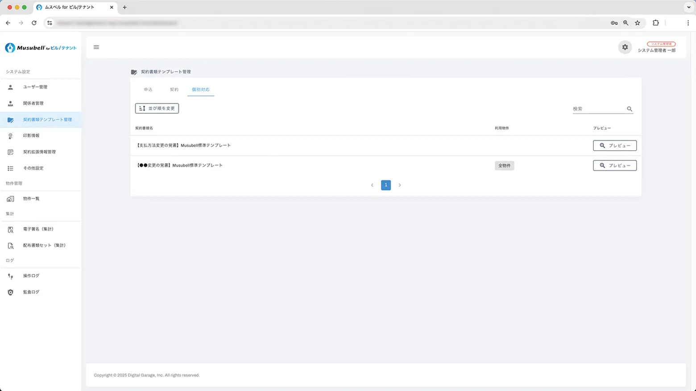Go to next page with right chevron

pyautogui.click(x=400, y=185)
